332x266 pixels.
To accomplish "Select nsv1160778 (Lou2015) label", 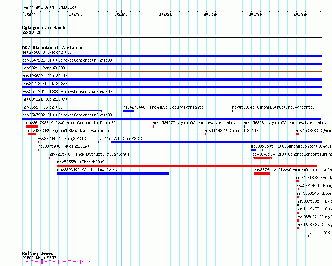I will tap(120, 138).
